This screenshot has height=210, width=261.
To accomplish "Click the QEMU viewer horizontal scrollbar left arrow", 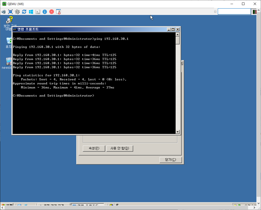I will (x=2, y=207).
